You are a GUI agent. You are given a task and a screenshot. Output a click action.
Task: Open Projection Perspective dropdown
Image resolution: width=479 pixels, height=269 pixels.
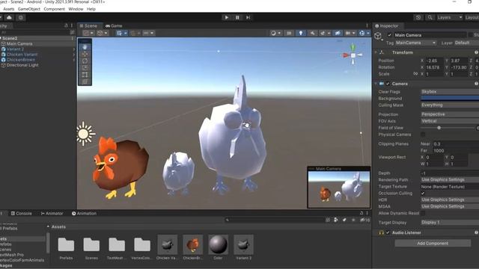pyautogui.click(x=450, y=114)
